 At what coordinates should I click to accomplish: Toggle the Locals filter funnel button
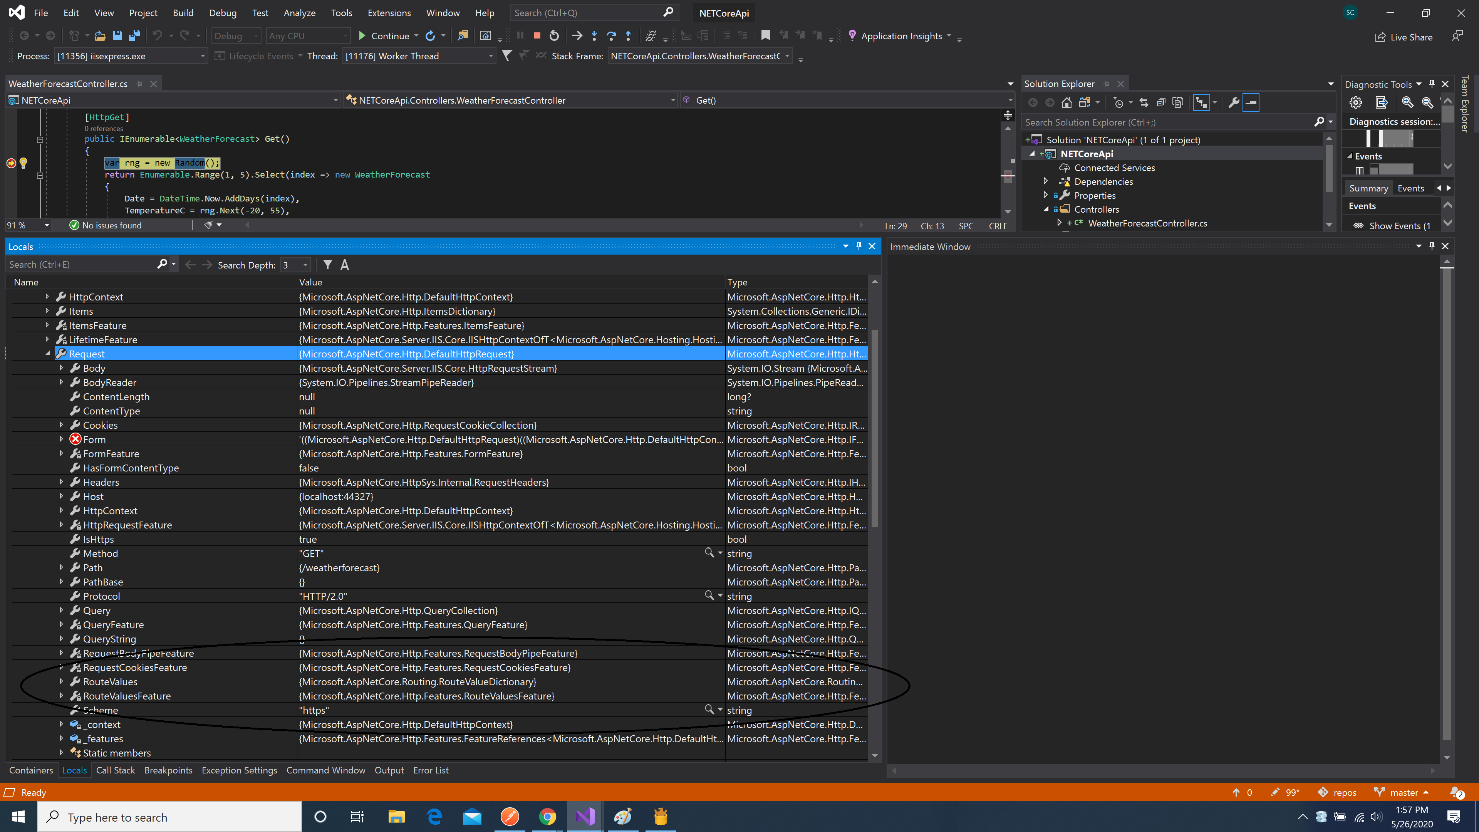click(x=327, y=265)
